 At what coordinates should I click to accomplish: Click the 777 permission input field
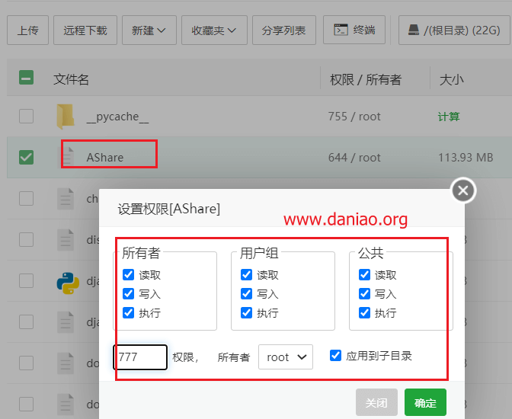[x=140, y=357]
